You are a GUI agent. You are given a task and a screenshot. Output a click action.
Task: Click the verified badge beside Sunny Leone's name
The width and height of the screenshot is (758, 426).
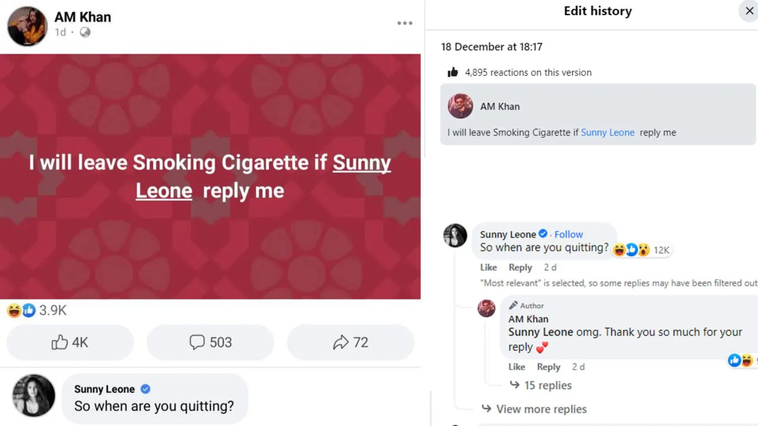click(543, 234)
